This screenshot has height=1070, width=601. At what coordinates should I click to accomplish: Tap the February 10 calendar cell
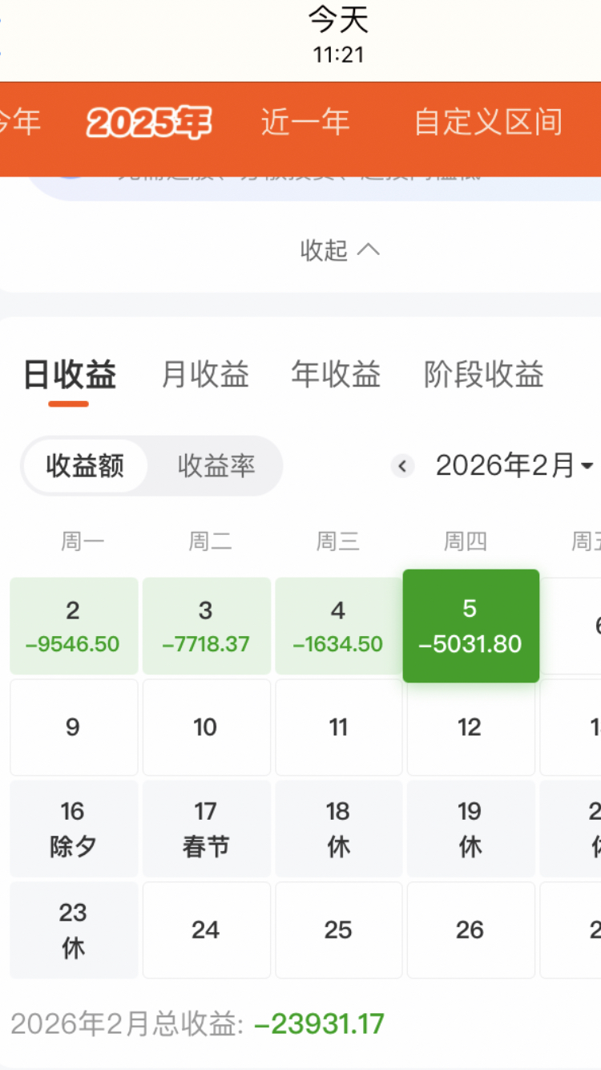coord(206,728)
